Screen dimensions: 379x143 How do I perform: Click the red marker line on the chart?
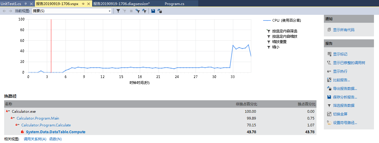pos(51,46)
